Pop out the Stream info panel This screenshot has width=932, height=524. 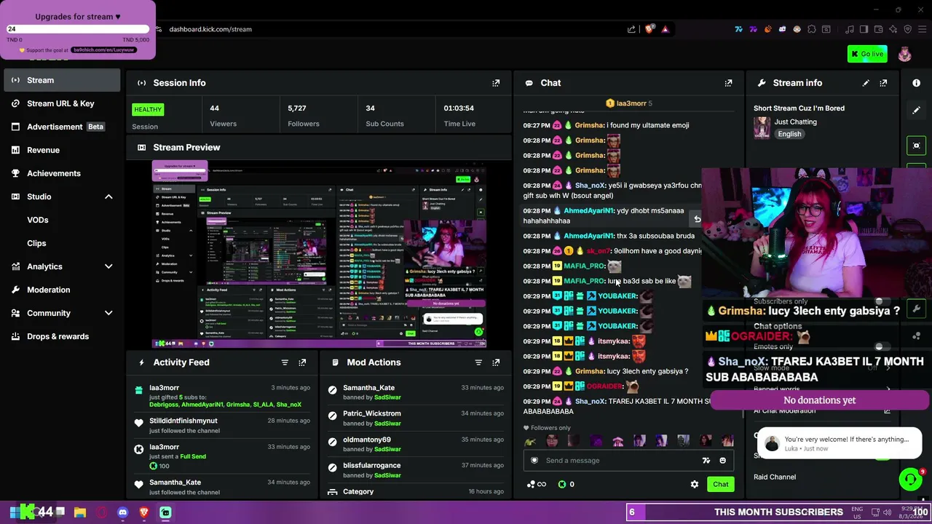[x=883, y=83]
